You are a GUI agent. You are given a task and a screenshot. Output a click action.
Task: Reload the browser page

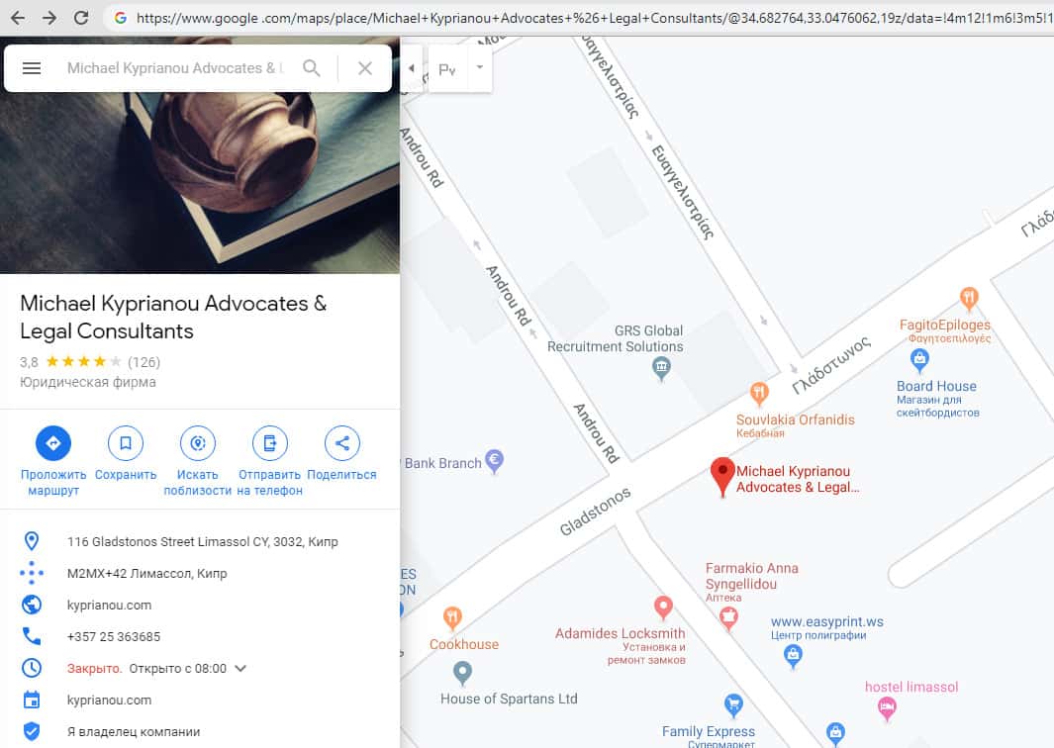(81, 18)
